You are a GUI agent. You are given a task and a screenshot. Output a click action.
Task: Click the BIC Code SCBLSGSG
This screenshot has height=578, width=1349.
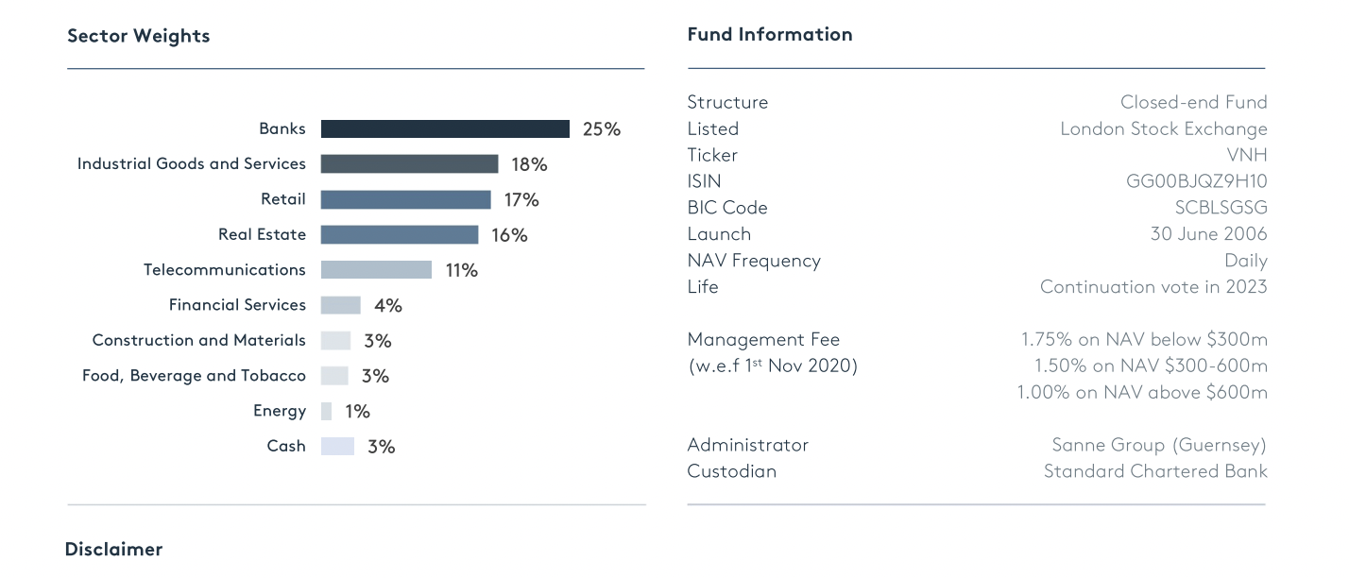coord(1221,208)
